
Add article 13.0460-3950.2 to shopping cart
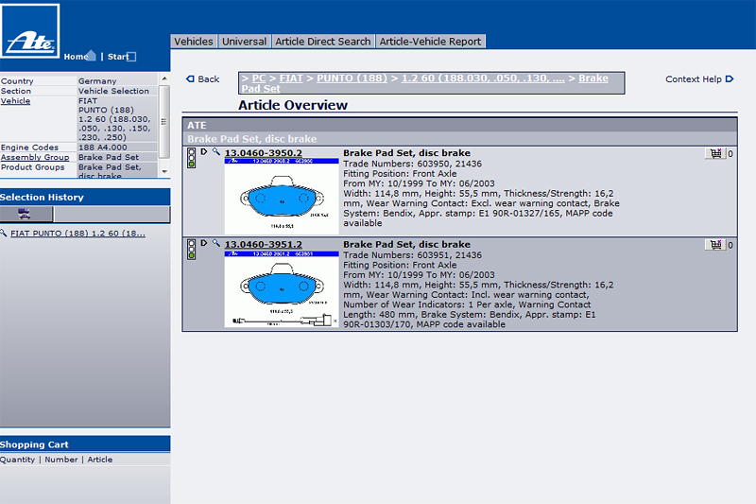[x=714, y=153]
